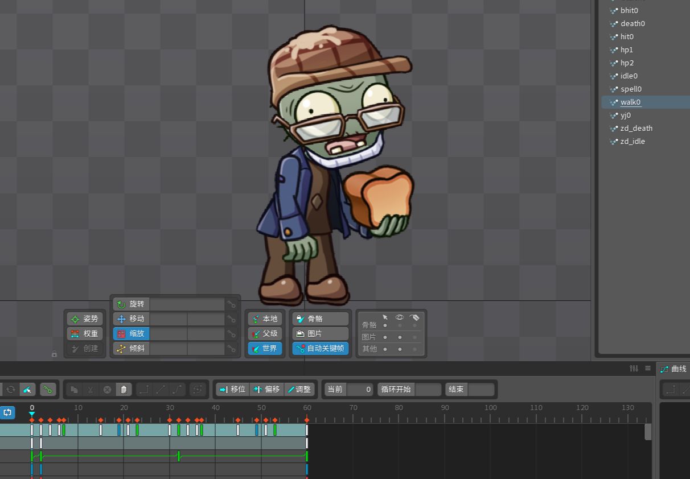This screenshot has width=690, height=479.
Task: Click the 旋转 rotation value field
Action: click(187, 304)
